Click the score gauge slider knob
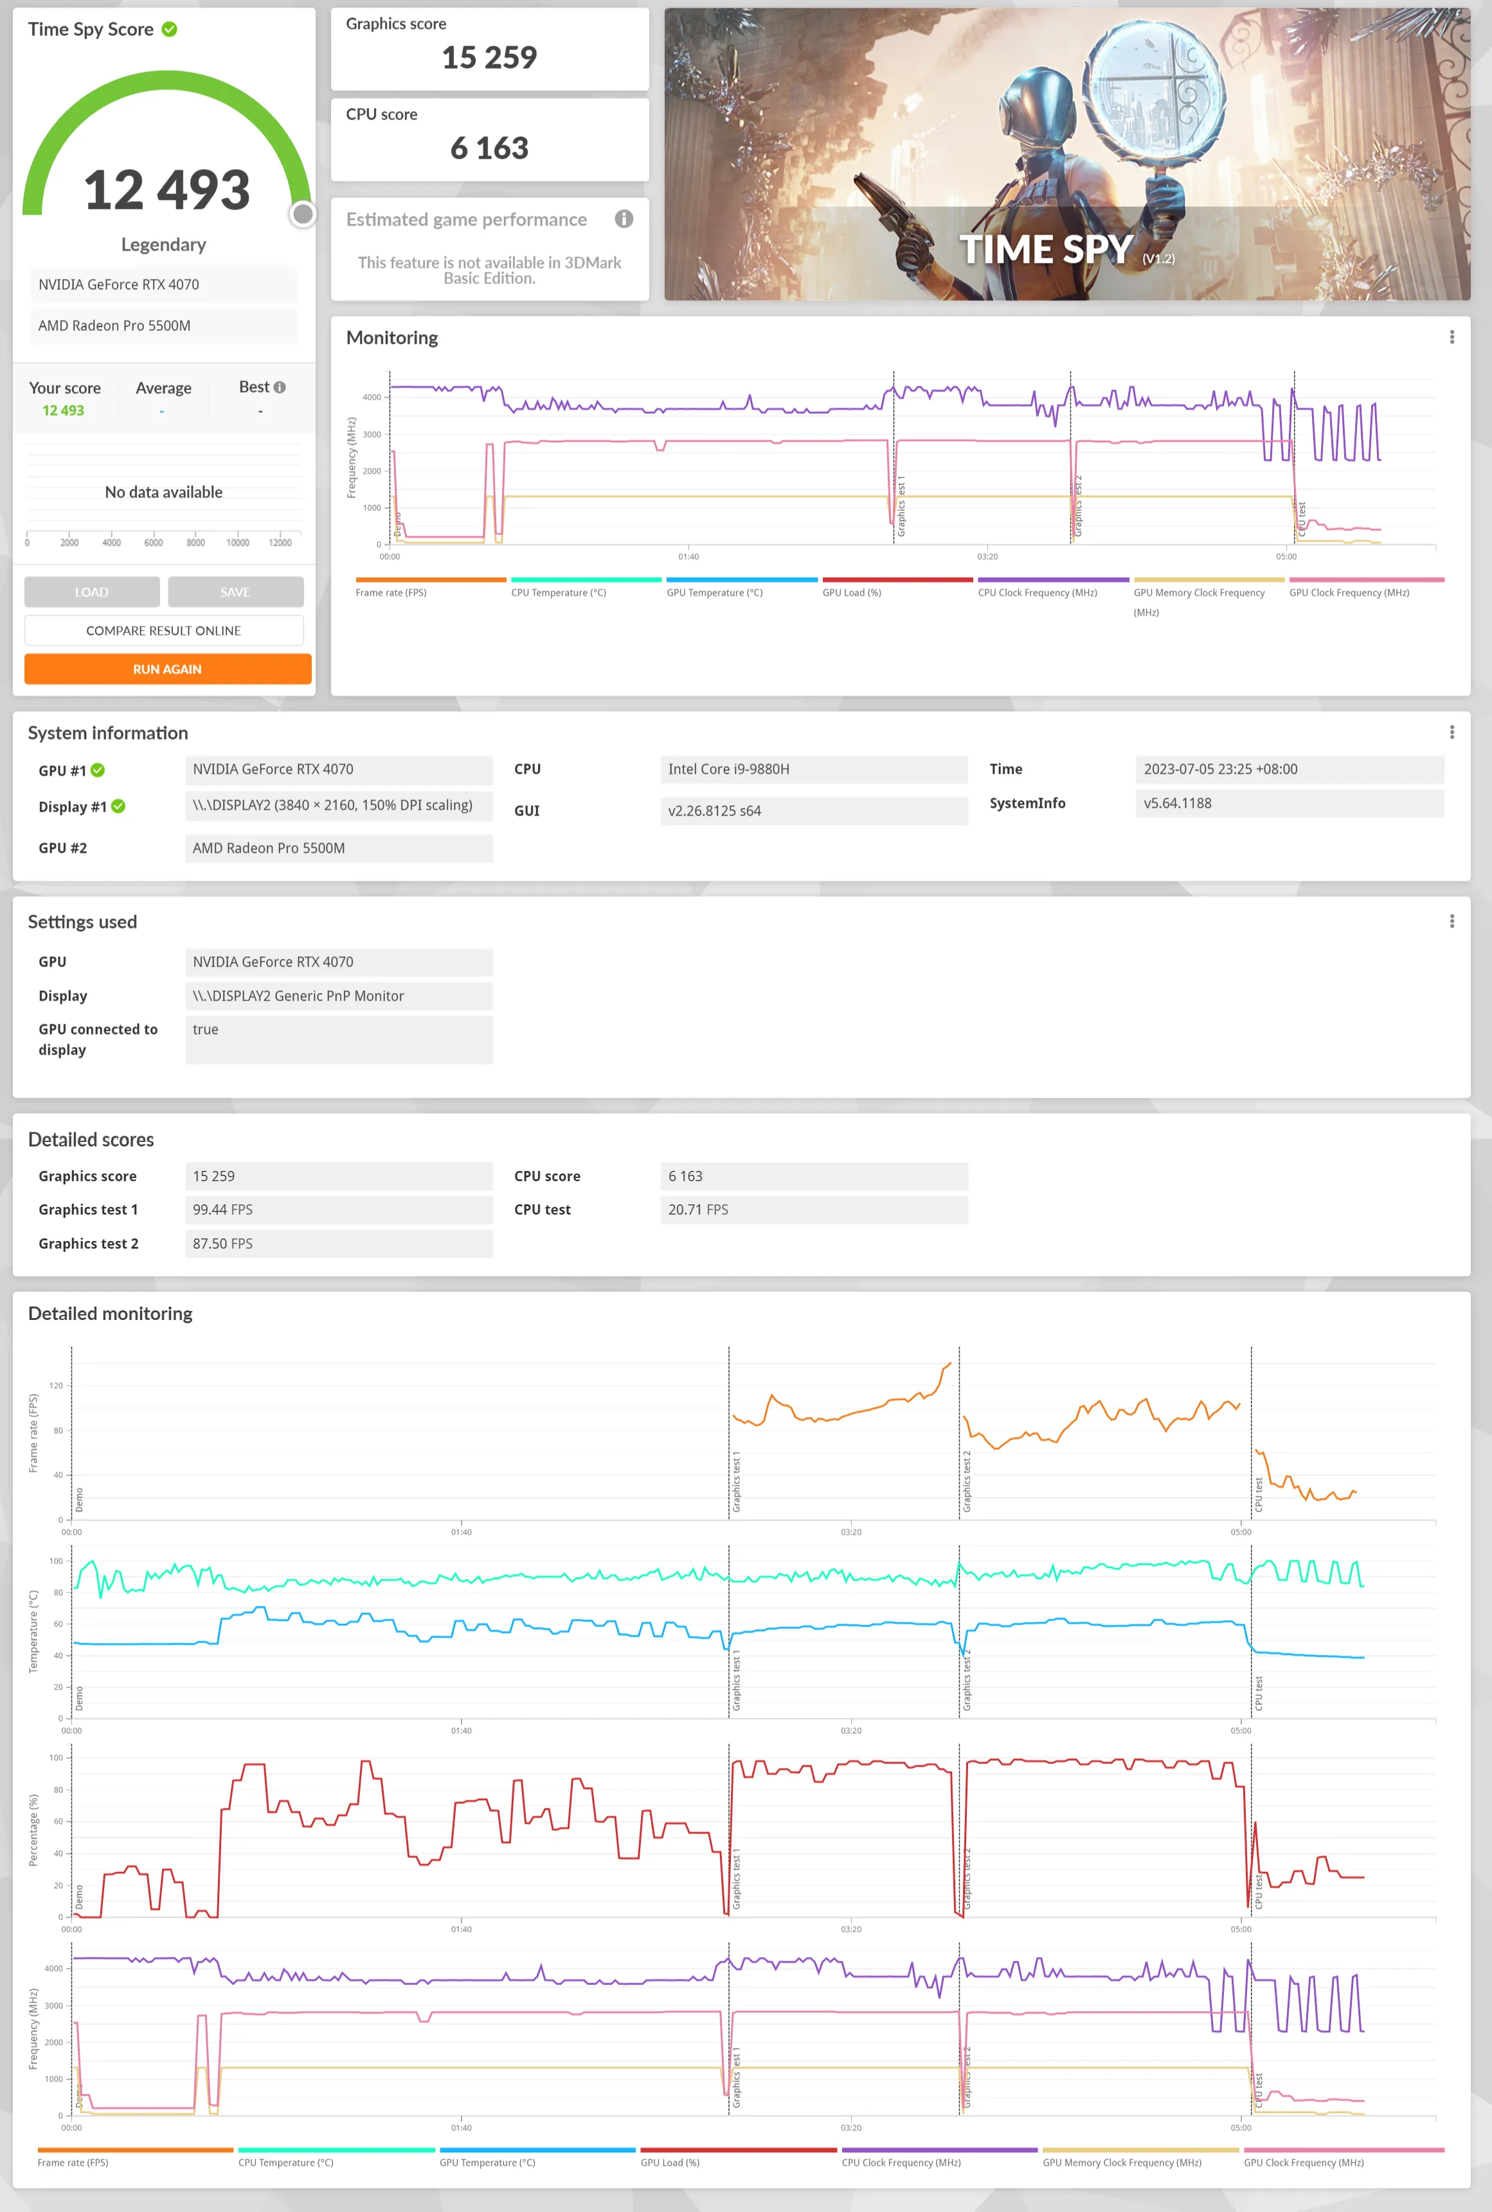Screen dimensions: 1492x2212 click(x=303, y=214)
